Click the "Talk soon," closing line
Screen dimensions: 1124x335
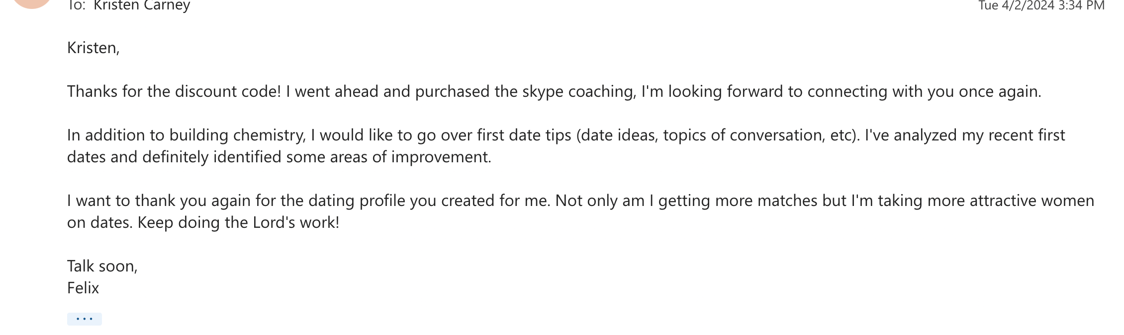(102, 267)
